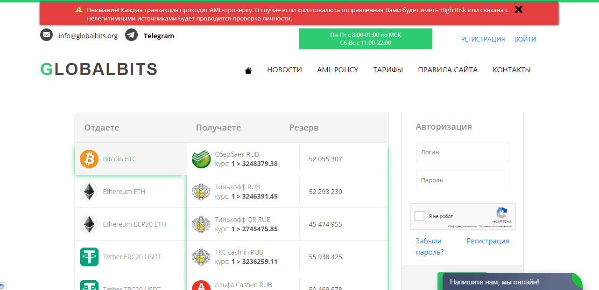Select the Tinkoff QR RUB logo
The width and height of the screenshot is (599, 290).
pos(201,224)
